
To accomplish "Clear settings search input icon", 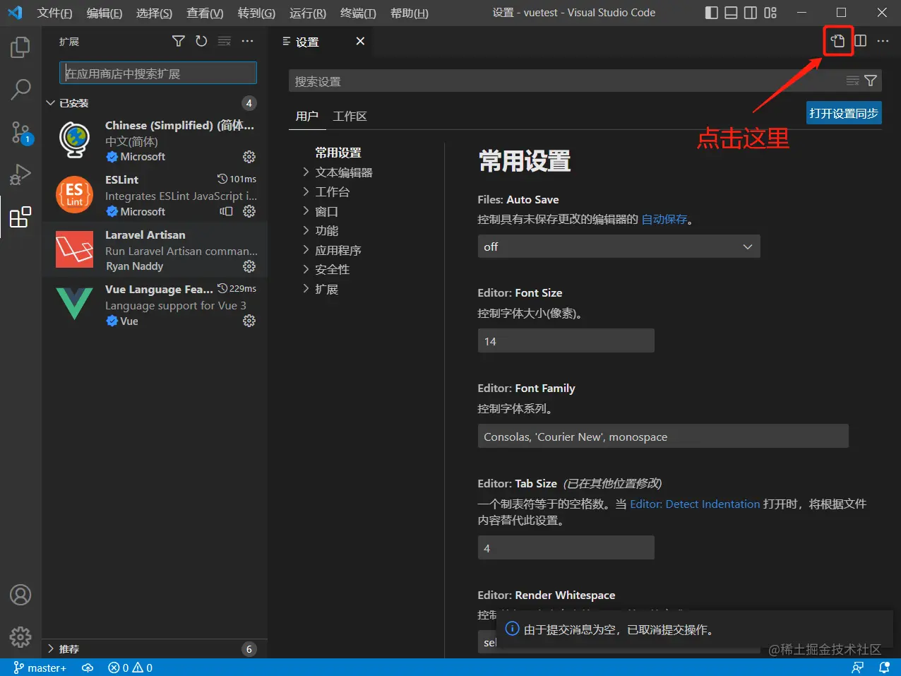I will [853, 81].
